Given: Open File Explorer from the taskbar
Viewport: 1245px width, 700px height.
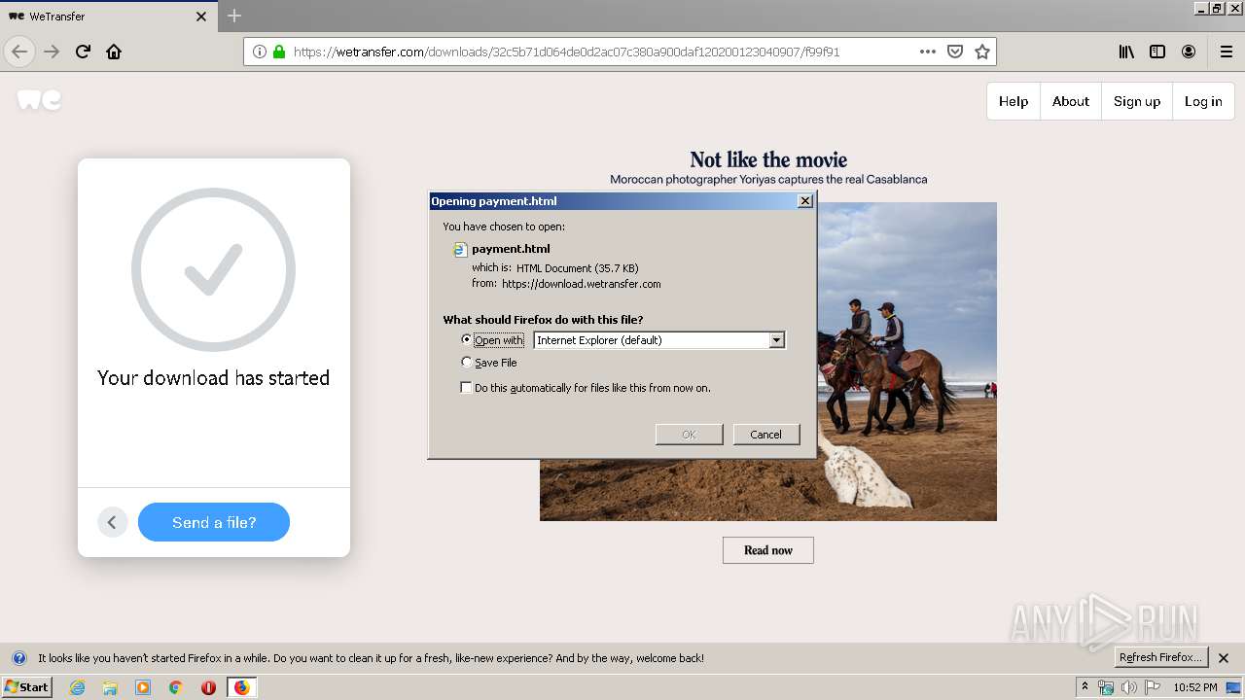Looking at the screenshot, I should click(110, 687).
